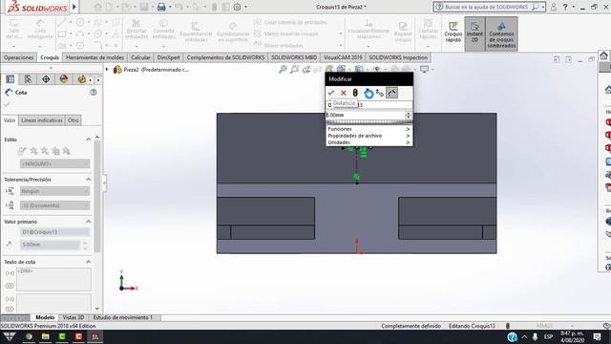Collapse the Tolerancia/Precisión section
The image size is (611, 344).
point(89,180)
